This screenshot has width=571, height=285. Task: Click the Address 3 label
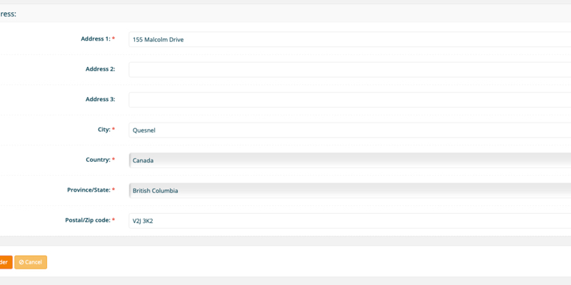coord(100,99)
